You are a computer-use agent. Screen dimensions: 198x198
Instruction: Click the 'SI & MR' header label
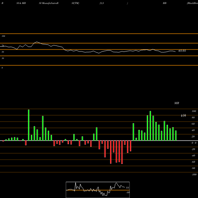(21, 3)
